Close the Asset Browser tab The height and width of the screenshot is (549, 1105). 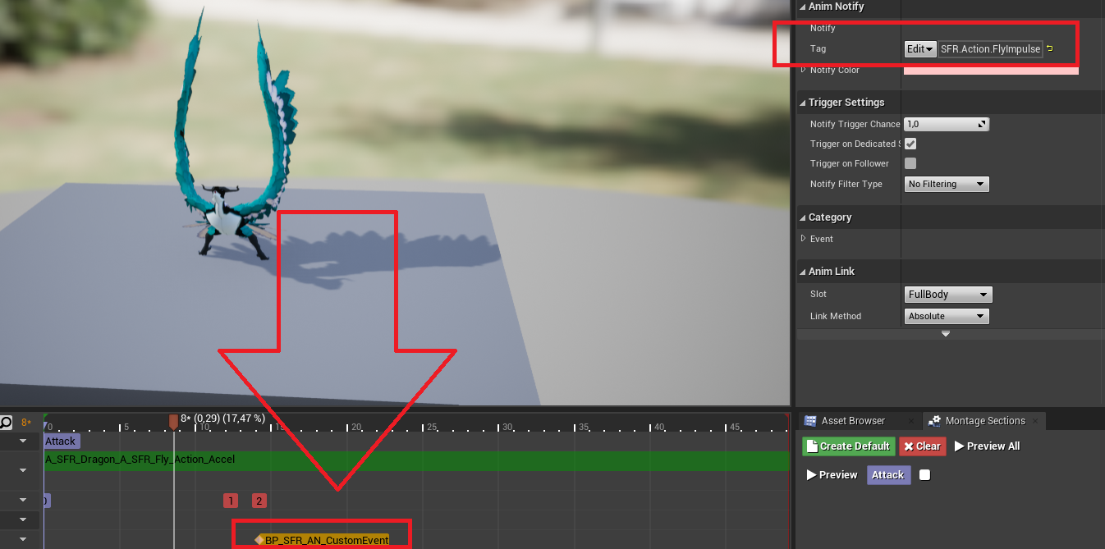click(911, 421)
